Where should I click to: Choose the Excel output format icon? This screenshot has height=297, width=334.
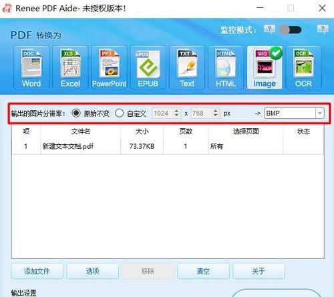70,67
